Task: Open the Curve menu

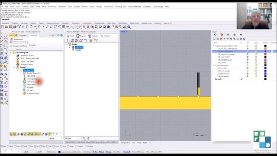Action: [x=18, y=6]
